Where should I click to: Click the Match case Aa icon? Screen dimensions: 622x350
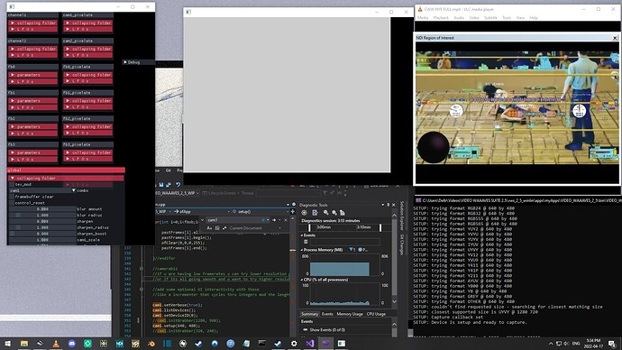209,228
